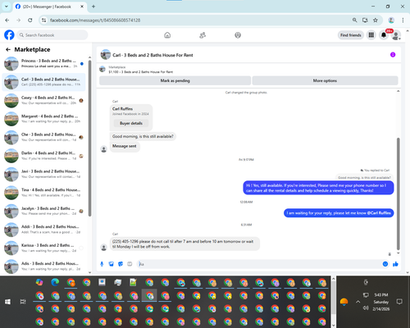This screenshot has height=328, width=410.
Task: Open the $1,100 listing title link
Action: click(x=141, y=72)
